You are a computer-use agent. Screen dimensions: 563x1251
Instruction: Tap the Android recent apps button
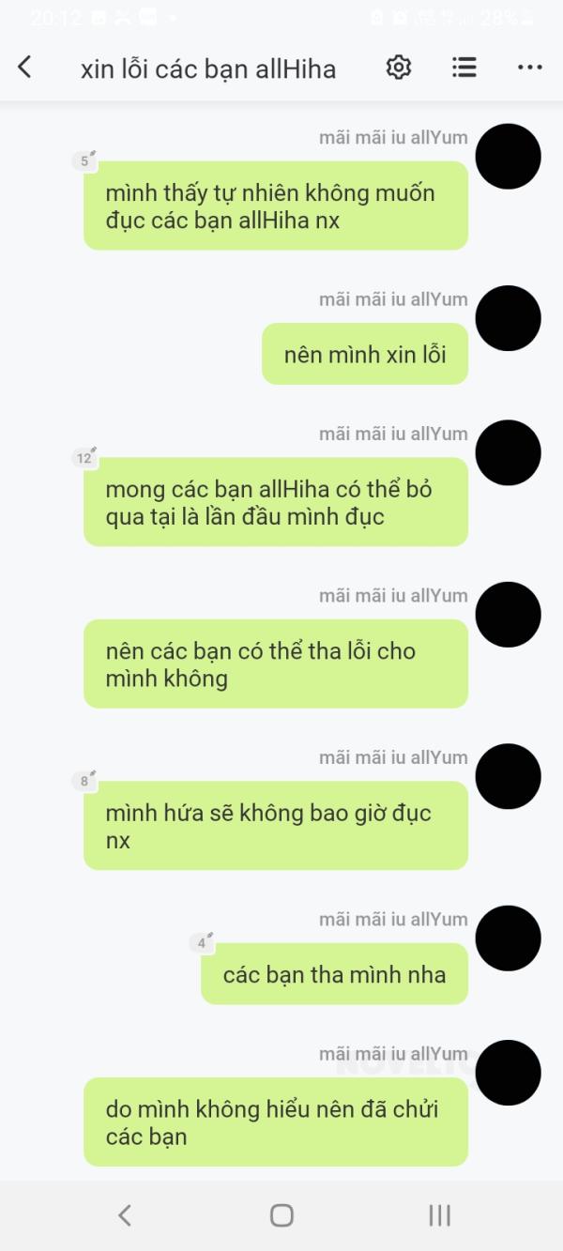tap(439, 1215)
